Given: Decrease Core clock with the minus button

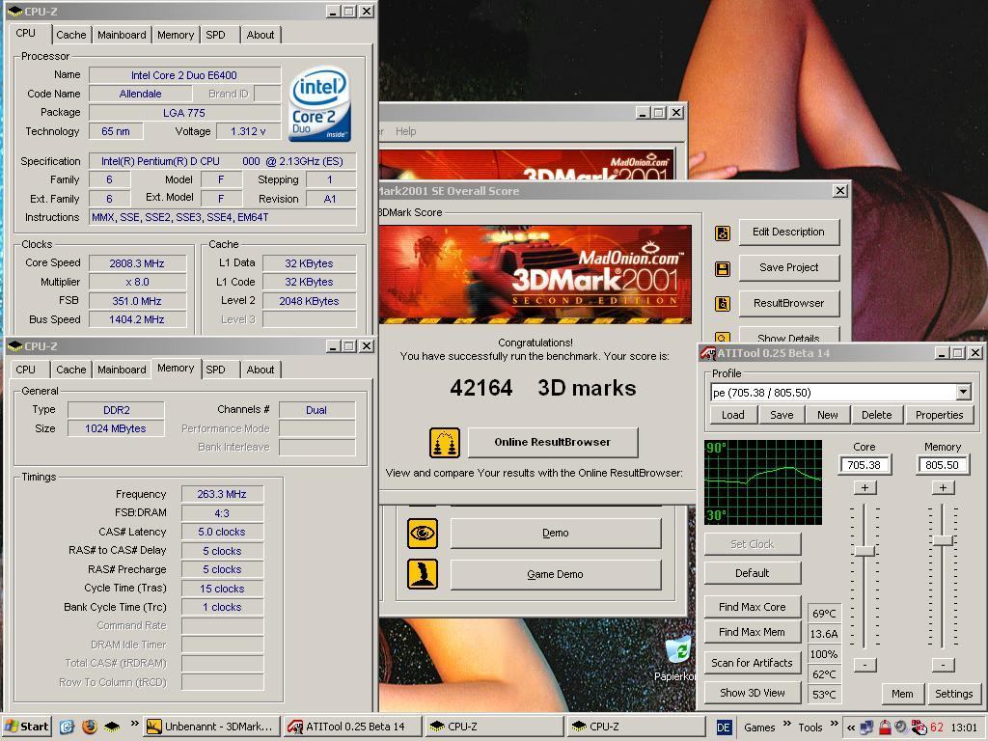Looking at the screenshot, I should 864,665.
